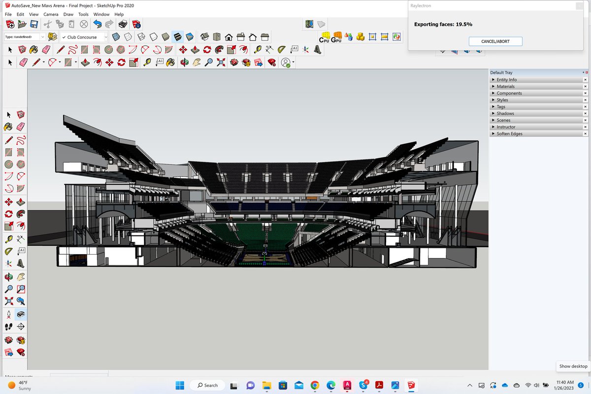
Task: Choose the Protractor in large toolbar row
Action: pyautogui.click(x=281, y=49)
